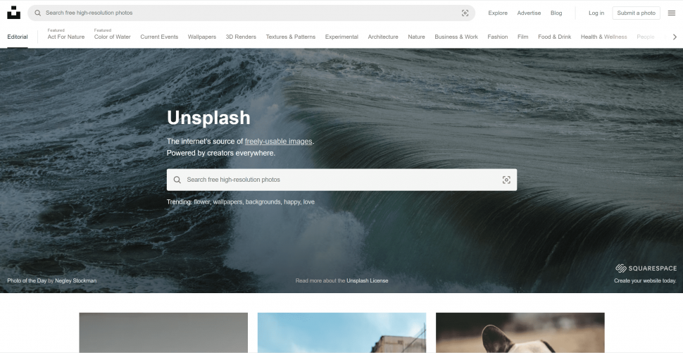683x353 pixels.
Task: Switch to Current Events topic
Action: 159,37
